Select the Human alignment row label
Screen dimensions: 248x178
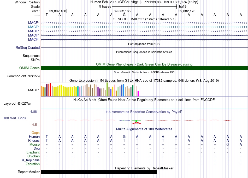34,137
